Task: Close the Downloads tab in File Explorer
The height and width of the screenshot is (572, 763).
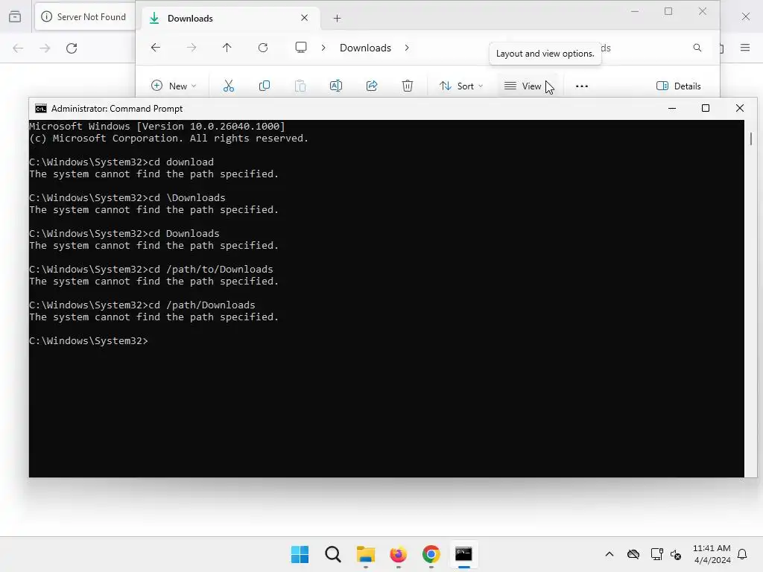Action: tap(305, 18)
